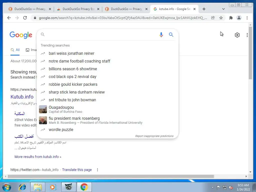Image resolution: width=256 pixels, height=192 pixels.
Task: Open a new tab with the plus button
Action: coord(204,9)
